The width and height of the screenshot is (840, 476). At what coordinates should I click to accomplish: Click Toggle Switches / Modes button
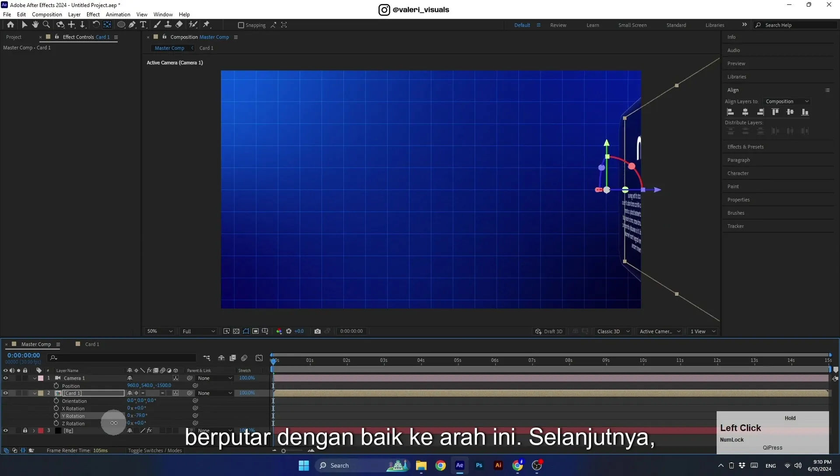[155, 451]
